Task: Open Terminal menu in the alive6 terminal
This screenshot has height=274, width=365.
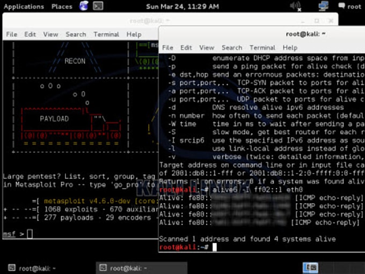Action: point(262,47)
